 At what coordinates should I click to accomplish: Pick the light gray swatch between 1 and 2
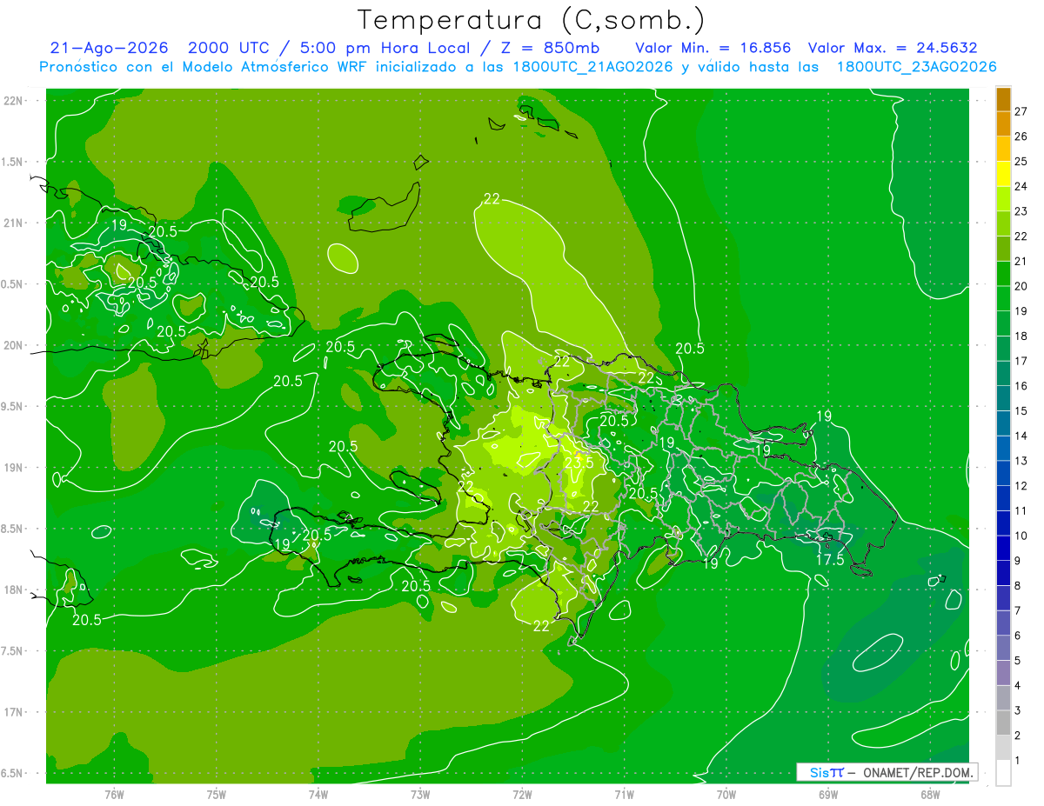tap(1003, 748)
